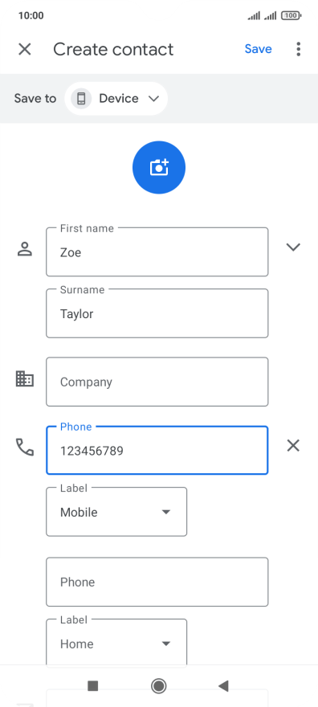Viewport: 318px width, 707px height.
Task: Click the phone handset icon
Action: 25,447
